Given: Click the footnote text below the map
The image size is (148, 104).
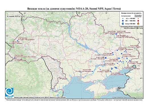Looking at the screenshot, I should (74, 100).
